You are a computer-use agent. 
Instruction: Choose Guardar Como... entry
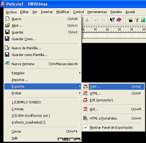[x=42, y=39]
